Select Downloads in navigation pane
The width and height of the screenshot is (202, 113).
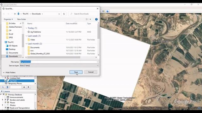point(12,56)
